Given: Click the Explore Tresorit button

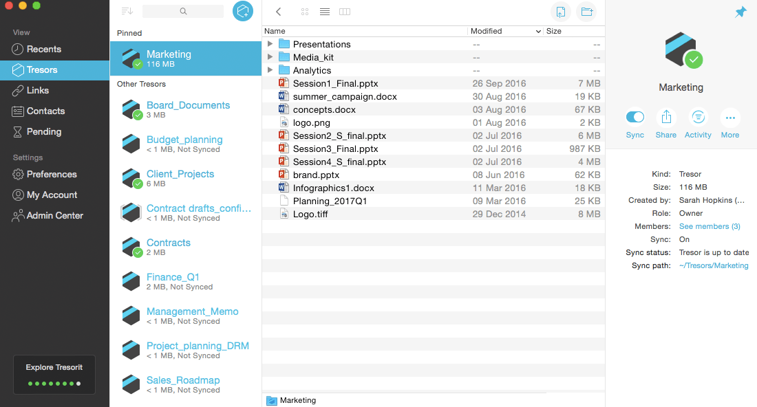Looking at the screenshot, I should (54, 375).
